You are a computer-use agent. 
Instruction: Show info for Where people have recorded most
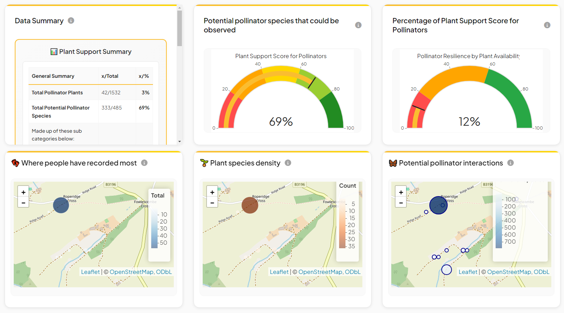[144, 163]
